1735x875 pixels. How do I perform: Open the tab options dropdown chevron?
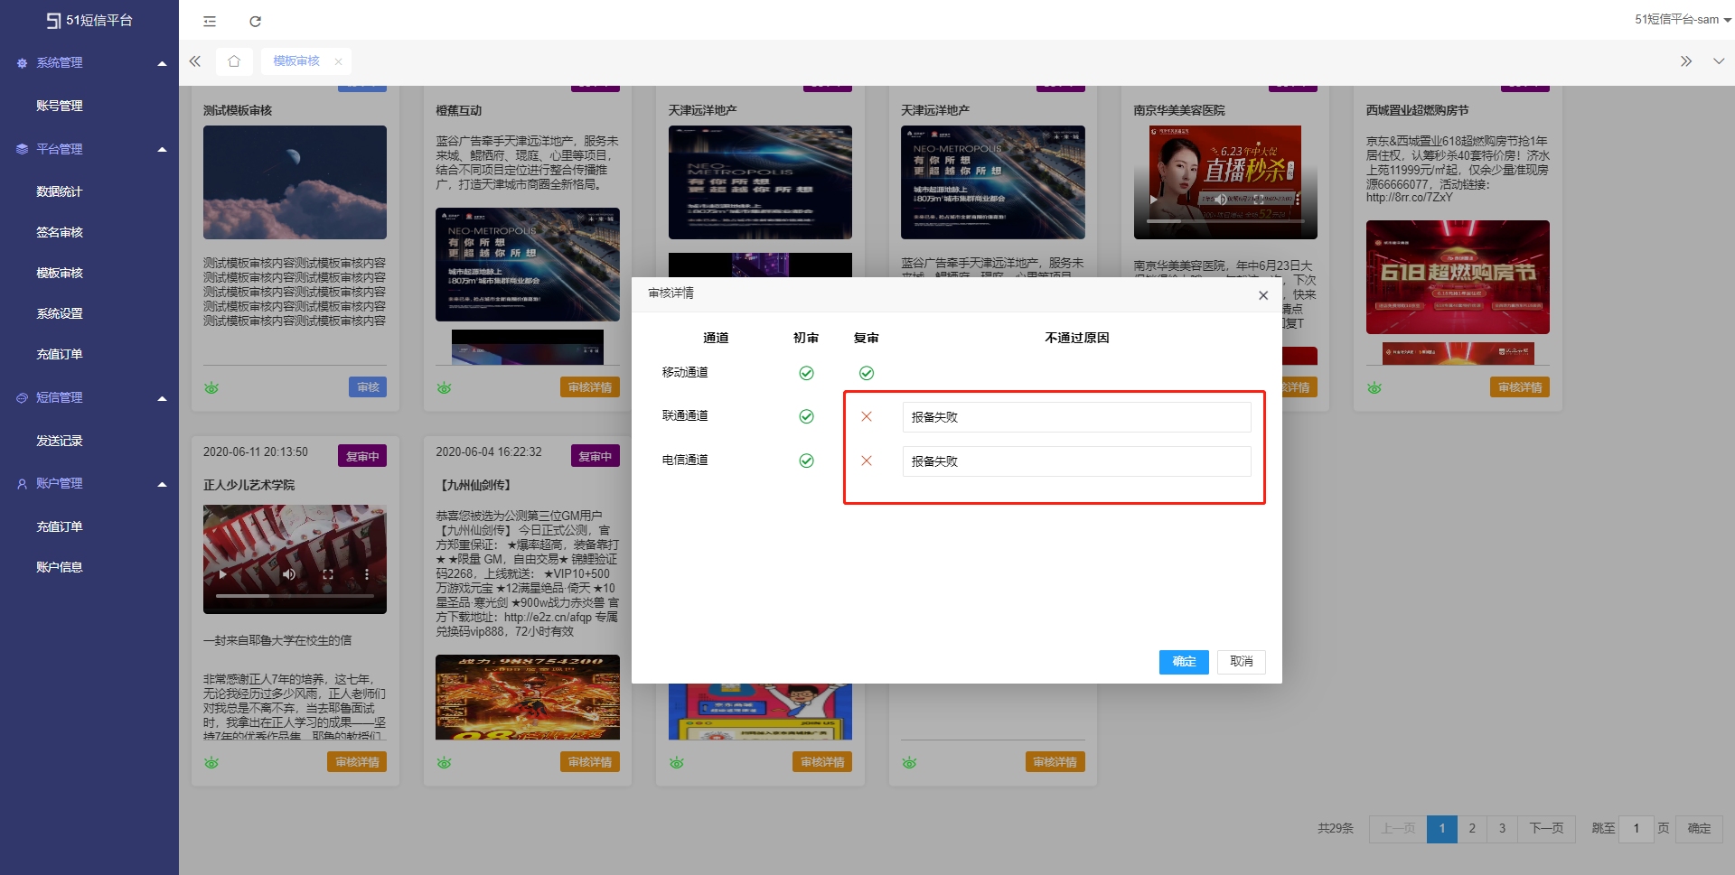point(1718,61)
